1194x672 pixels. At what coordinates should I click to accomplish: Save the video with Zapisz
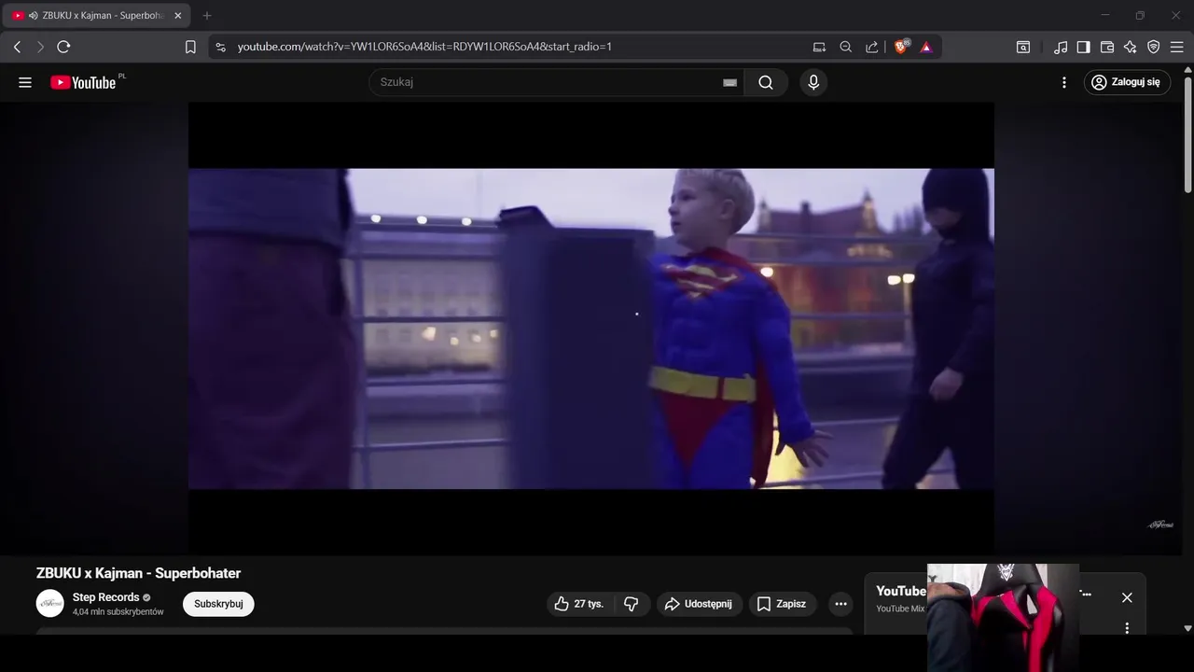pos(783,604)
